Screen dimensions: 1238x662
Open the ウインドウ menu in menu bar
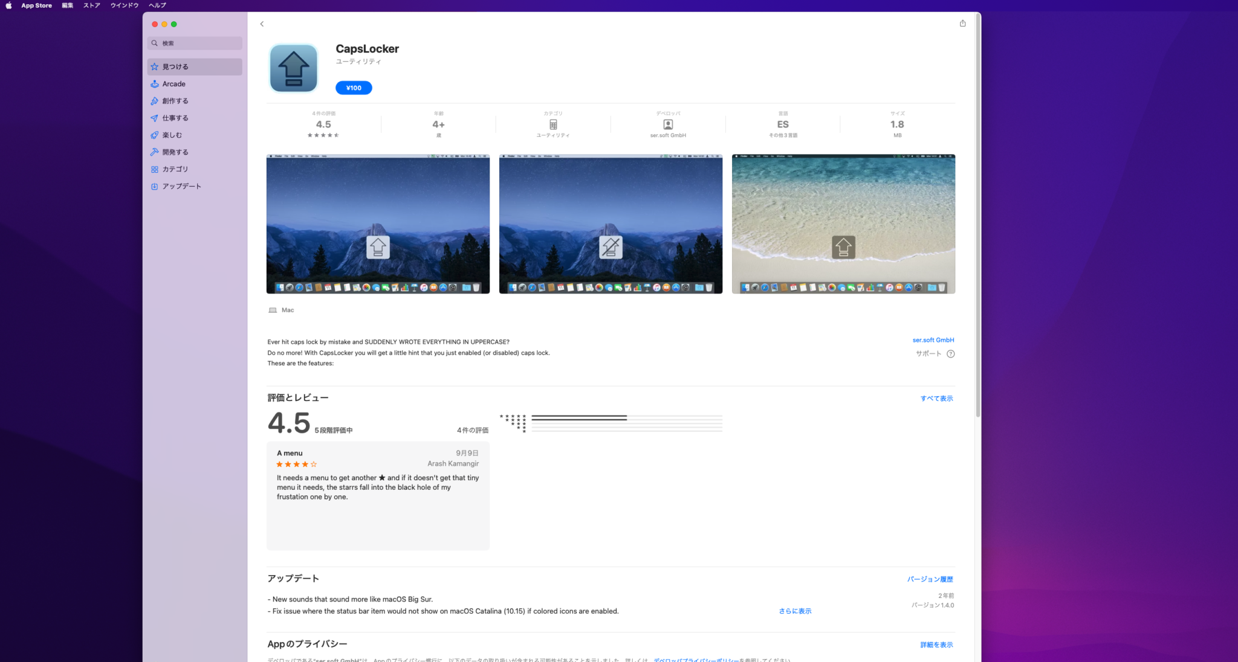click(x=125, y=5)
